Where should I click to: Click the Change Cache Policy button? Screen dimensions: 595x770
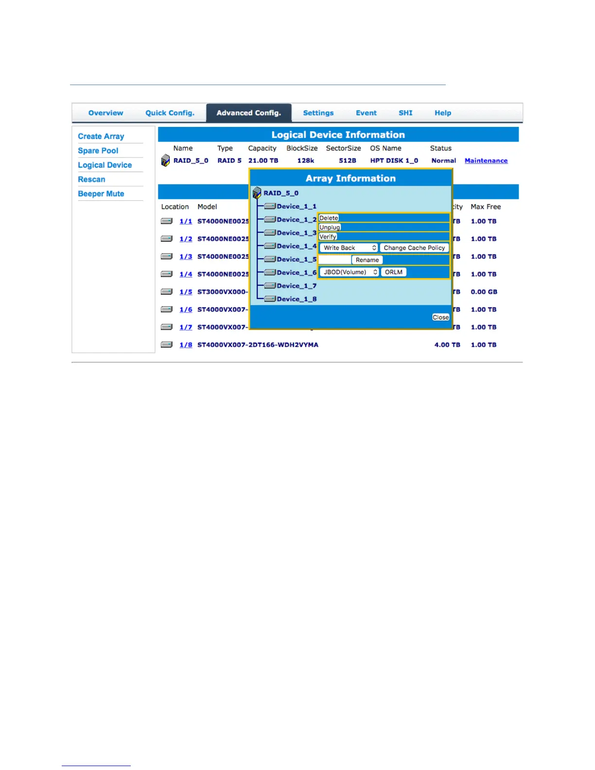414,248
